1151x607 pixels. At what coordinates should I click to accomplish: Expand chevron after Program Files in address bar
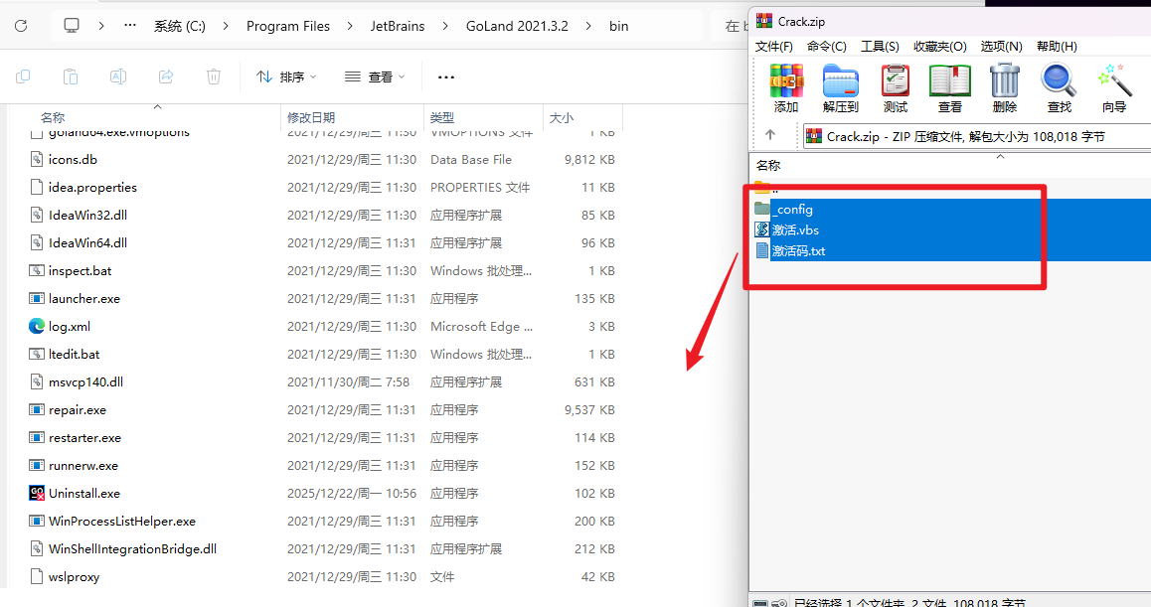(350, 26)
